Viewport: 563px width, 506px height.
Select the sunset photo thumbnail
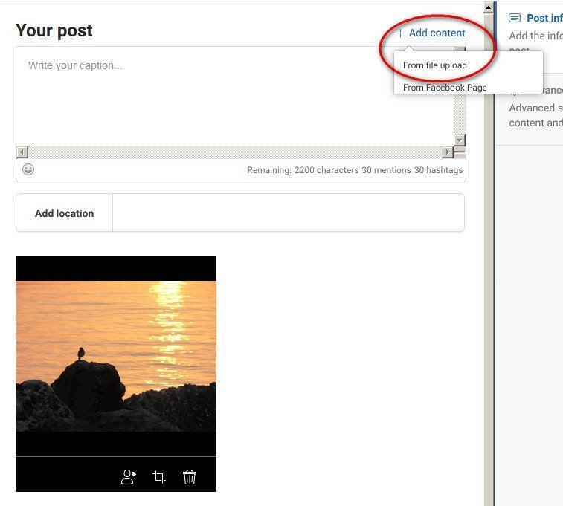click(x=116, y=356)
